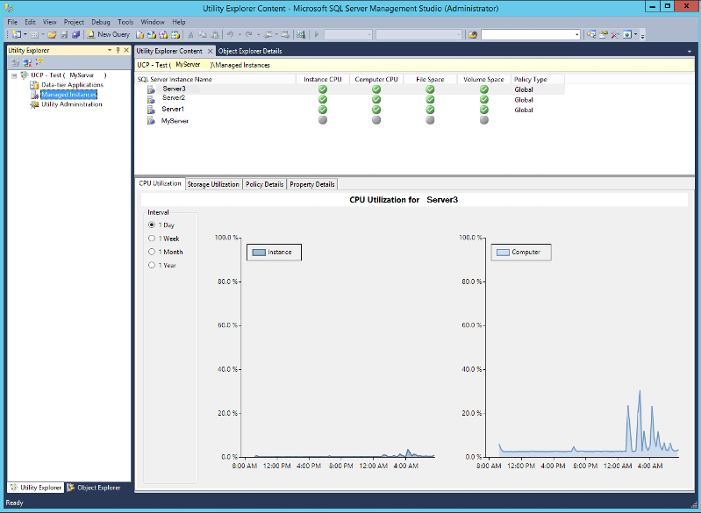This screenshot has width=701, height=513.
Task: Open Properties Window from the toolbar icon
Action: pyautogui.click(x=603, y=34)
